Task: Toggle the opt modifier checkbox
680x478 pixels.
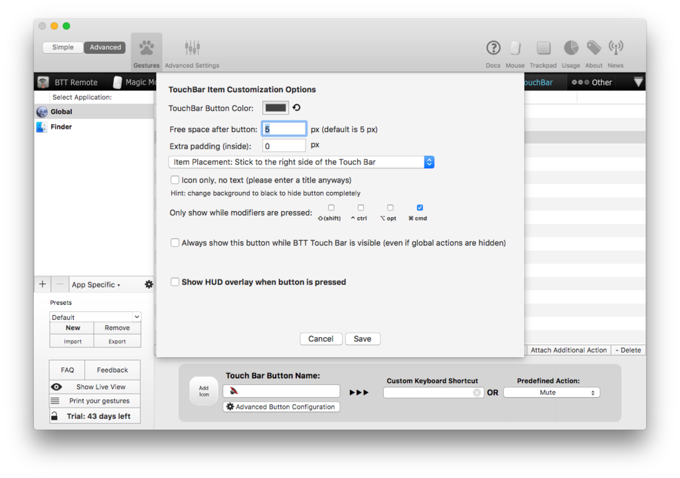Action: 390,208
